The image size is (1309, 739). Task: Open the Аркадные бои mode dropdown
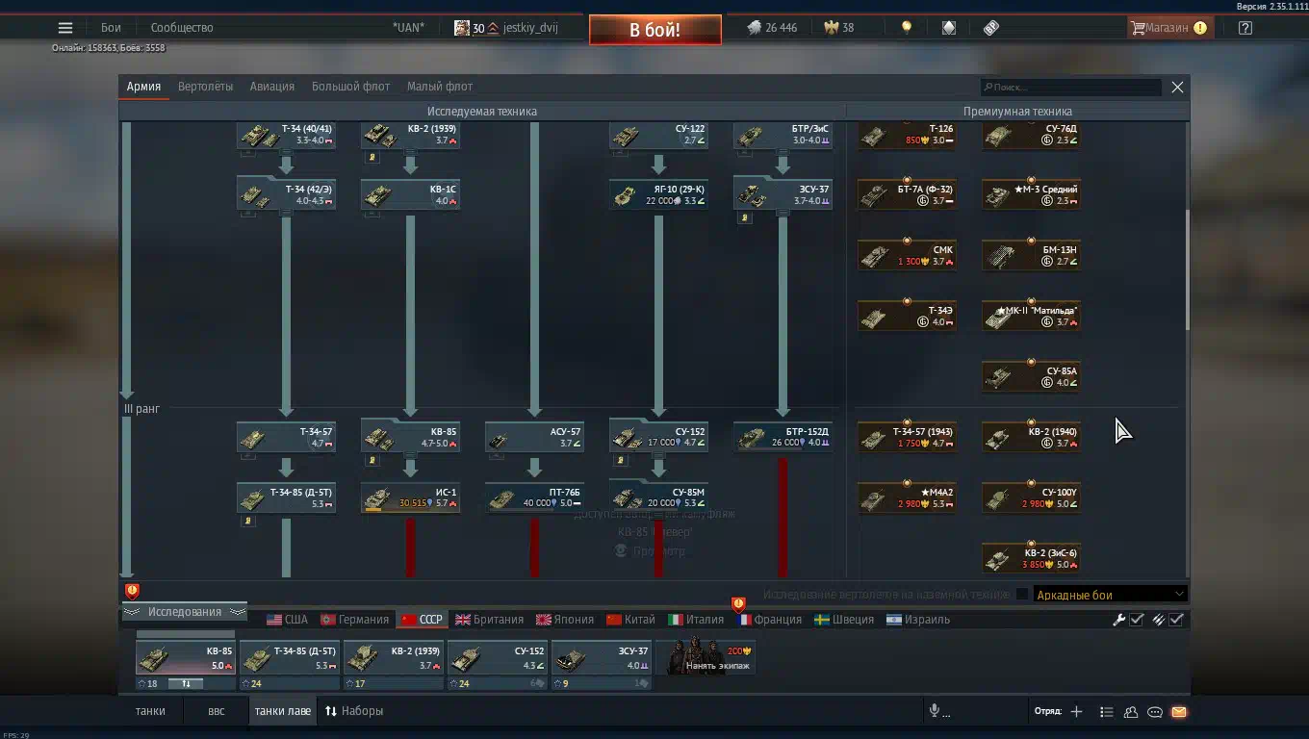tap(1110, 595)
